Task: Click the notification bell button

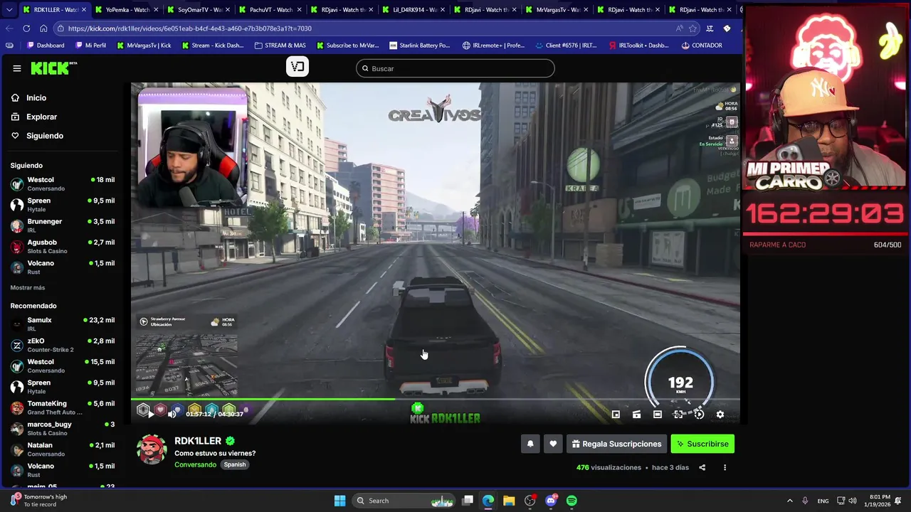Action: pos(530,444)
